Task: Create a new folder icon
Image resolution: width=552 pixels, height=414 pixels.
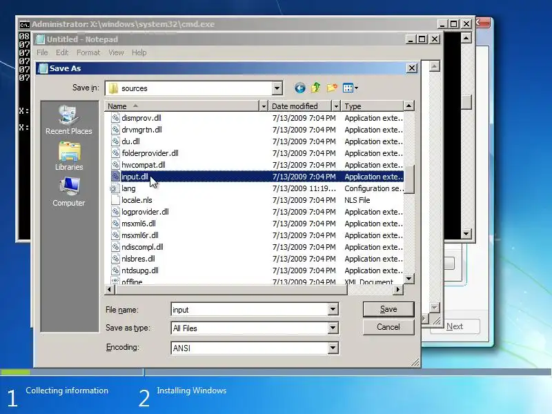Action: (332, 88)
